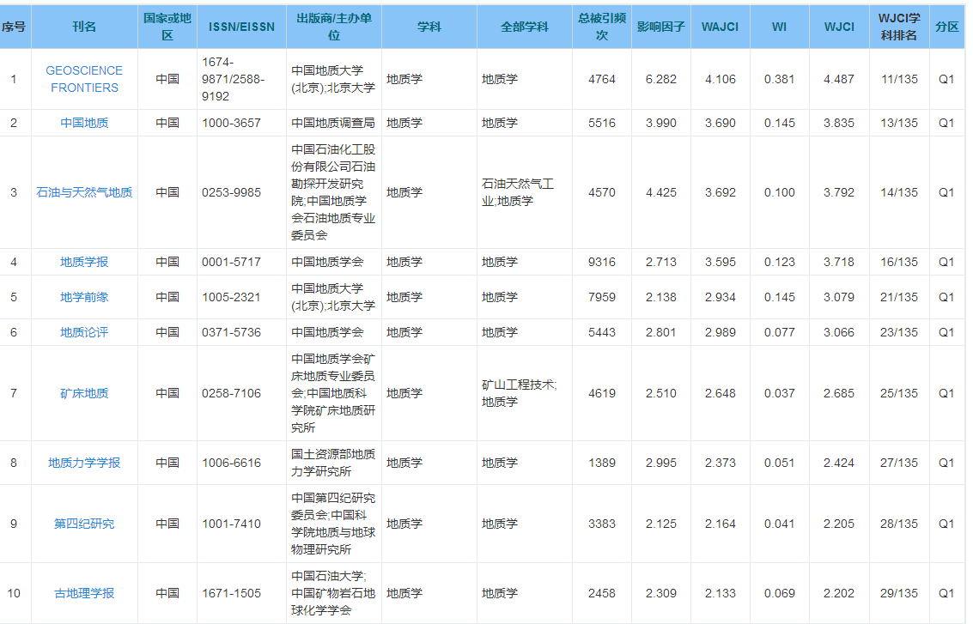Viewport: 973px width, 624px height.
Task: Click ranking cell 13/135
Action: click(899, 123)
